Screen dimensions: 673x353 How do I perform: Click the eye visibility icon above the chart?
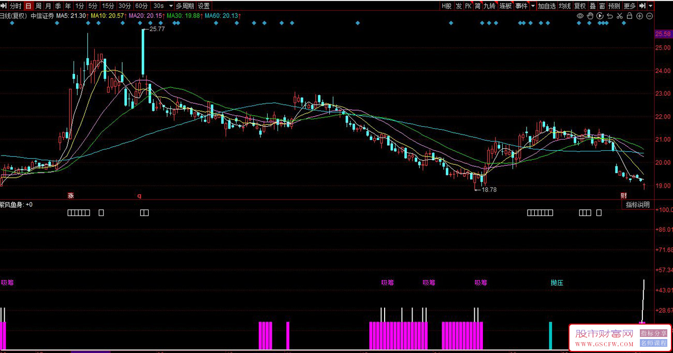click(580, 16)
